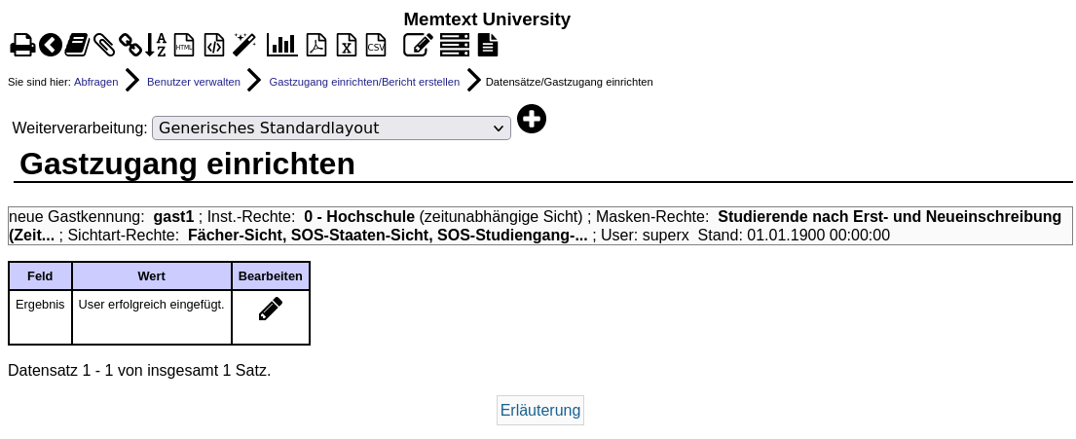The height and width of the screenshot is (439, 1076).
Task: Click the edit pencil-square toolbar icon
Action: [x=418, y=45]
